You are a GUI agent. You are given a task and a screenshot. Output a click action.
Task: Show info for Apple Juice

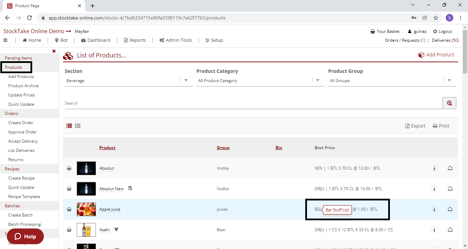pyautogui.click(x=434, y=209)
